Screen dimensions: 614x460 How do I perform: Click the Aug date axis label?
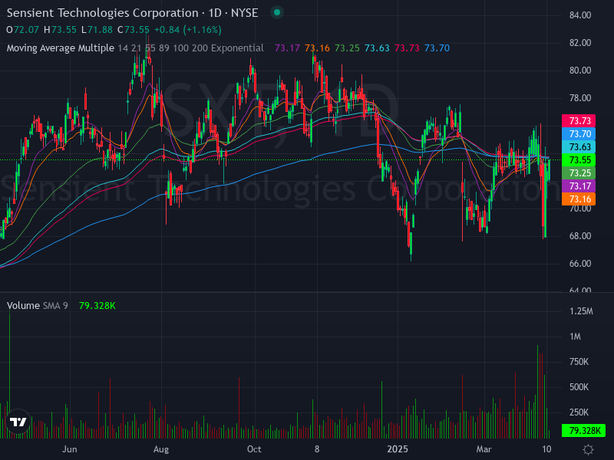coord(161,449)
